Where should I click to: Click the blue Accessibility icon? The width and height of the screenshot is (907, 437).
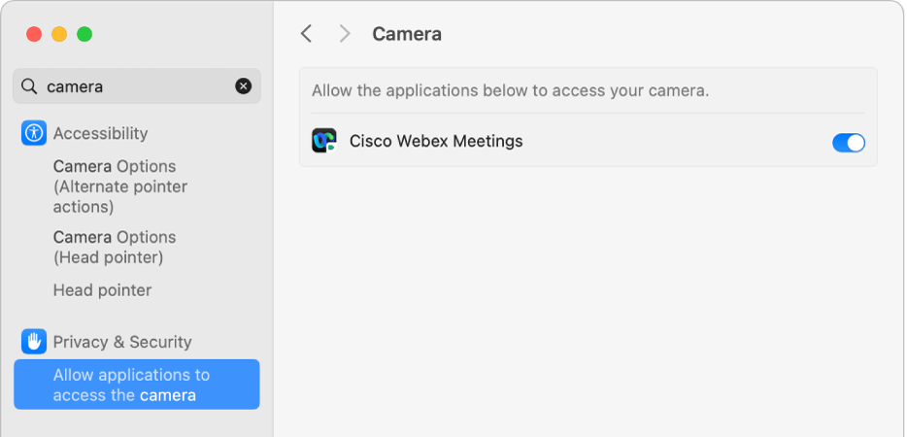[x=34, y=133]
